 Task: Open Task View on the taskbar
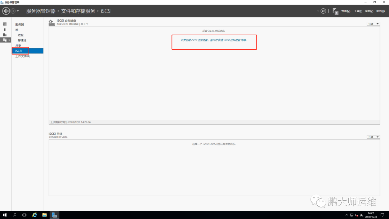click(24, 215)
